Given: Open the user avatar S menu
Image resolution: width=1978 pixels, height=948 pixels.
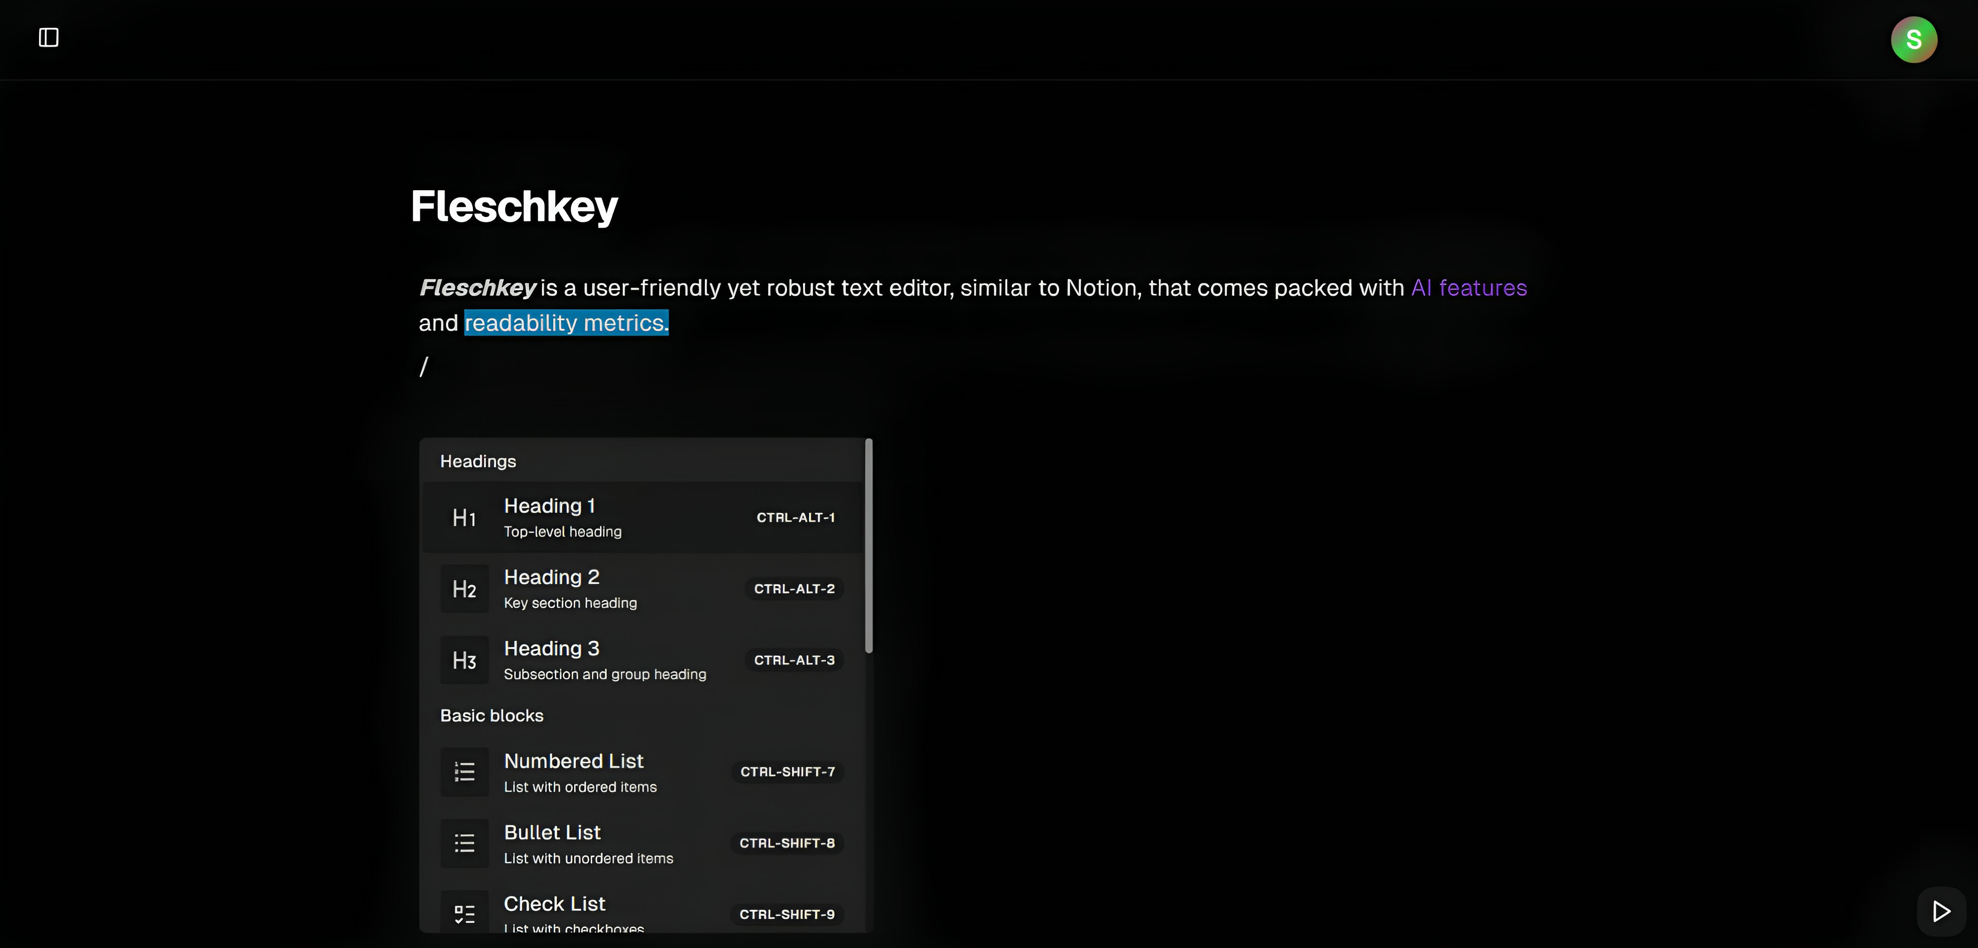Looking at the screenshot, I should pyautogui.click(x=1914, y=39).
